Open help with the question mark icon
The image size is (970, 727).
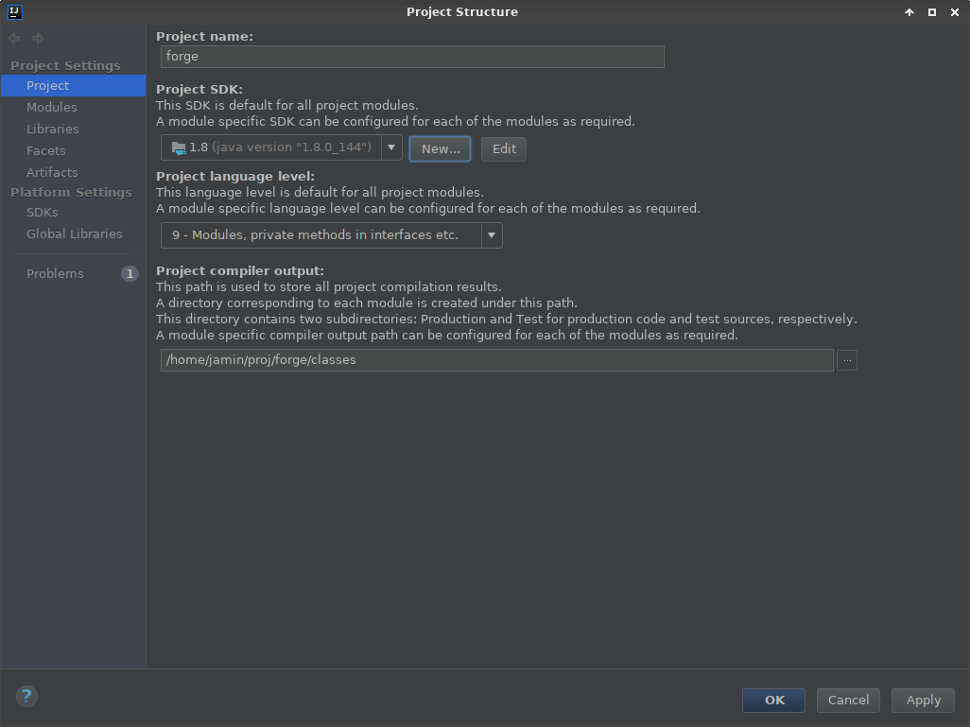pos(26,697)
